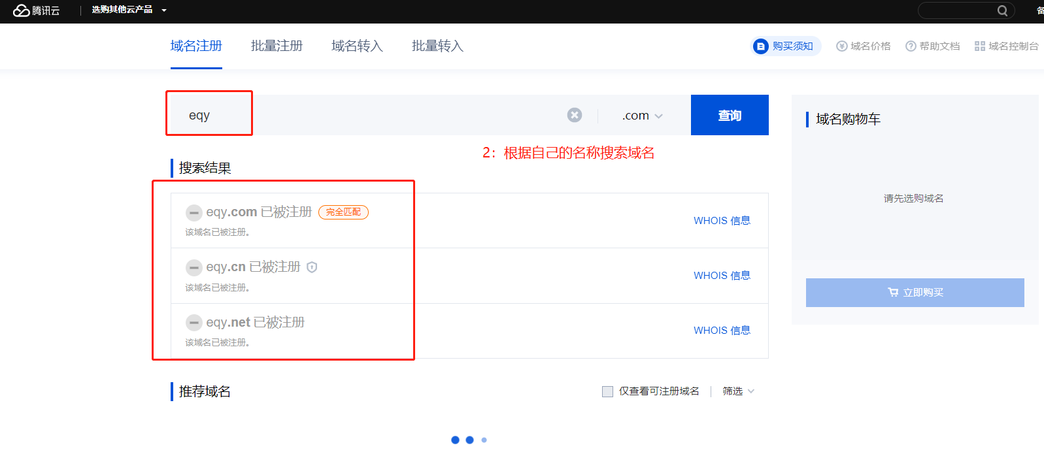
Task: Open 帮助文档 help documents
Action: point(933,46)
